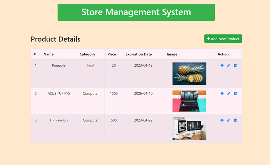The image size is (270, 165).
Task: View details of the Pineaple product
Action: tap(222, 65)
